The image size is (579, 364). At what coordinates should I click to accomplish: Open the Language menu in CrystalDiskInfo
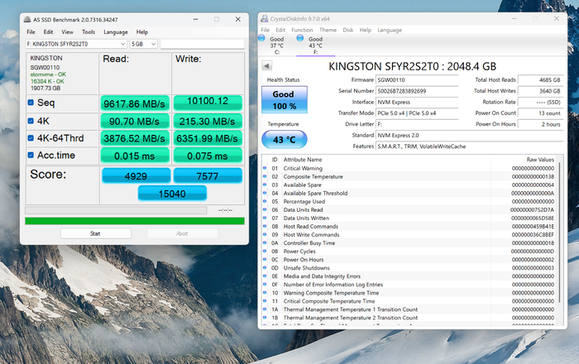390,30
